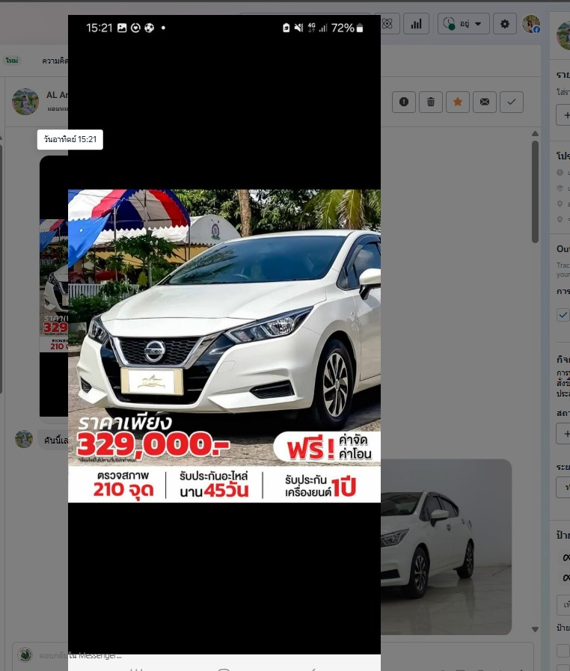
Task: Click the AL contact avatar in conversation header
Action: click(25, 102)
